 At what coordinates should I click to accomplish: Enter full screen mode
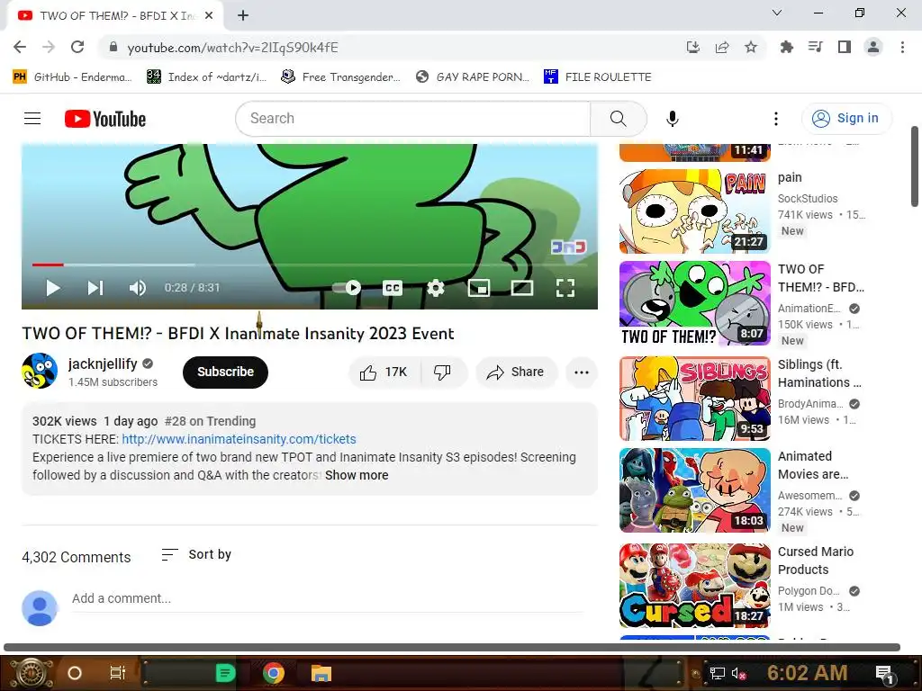[565, 288]
